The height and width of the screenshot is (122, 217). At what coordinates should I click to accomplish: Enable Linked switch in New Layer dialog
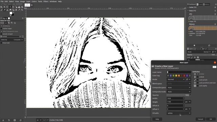(198, 77)
